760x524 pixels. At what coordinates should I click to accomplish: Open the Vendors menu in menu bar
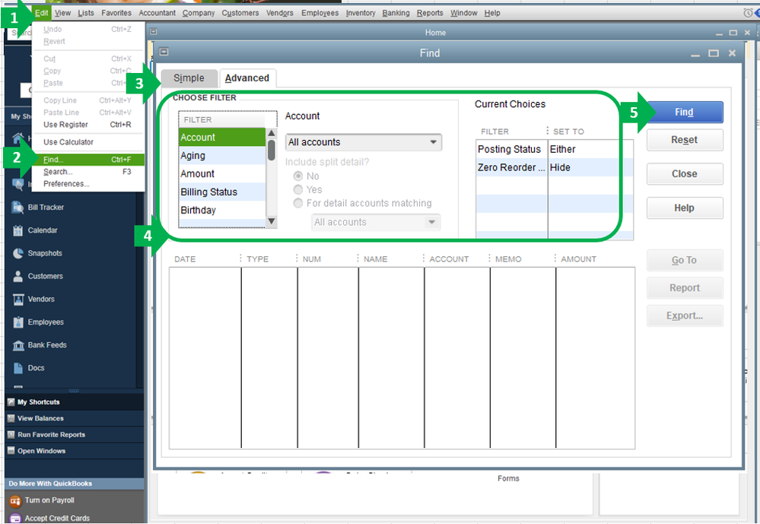coord(280,13)
